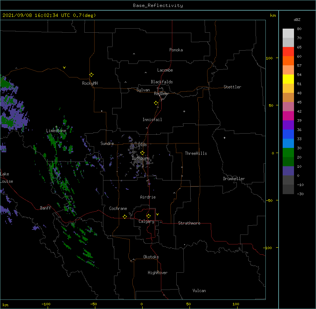The image size is (316, 309).
Task: Select the yellow 54-51 dBZ legend color
Action: 288,79
